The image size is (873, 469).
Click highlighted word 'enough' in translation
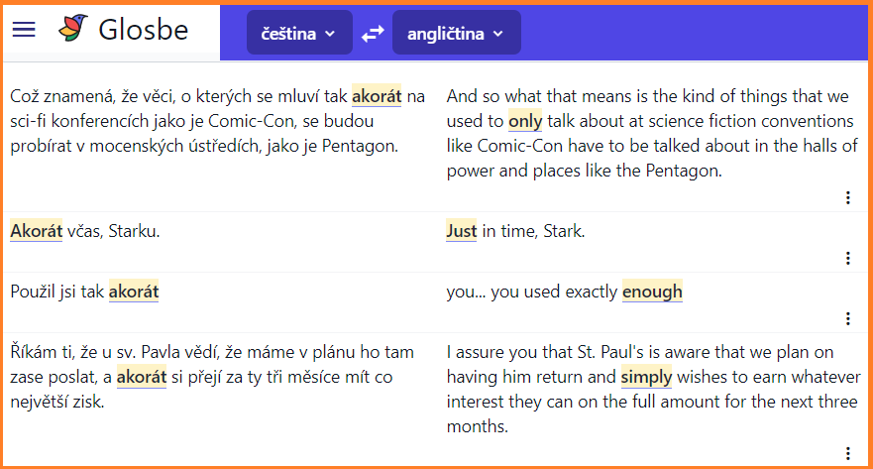652,292
